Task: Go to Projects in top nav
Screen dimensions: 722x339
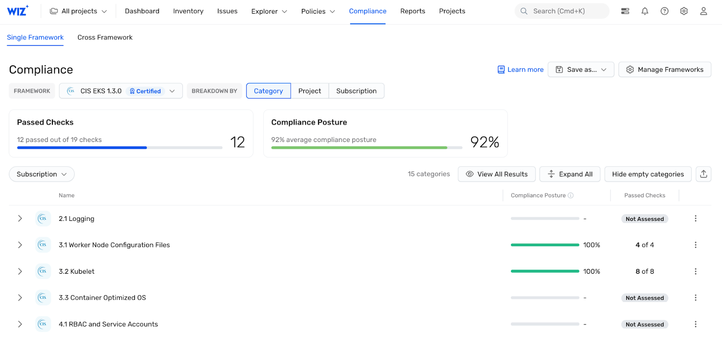Action: click(452, 11)
